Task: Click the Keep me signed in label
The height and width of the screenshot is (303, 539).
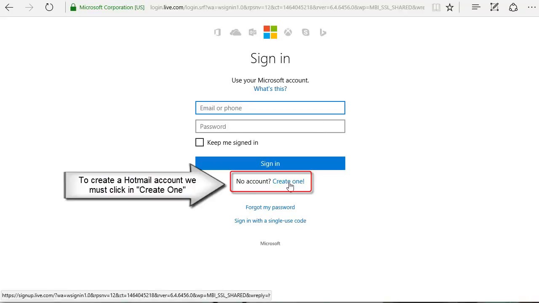Action: [x=232, y=143]
